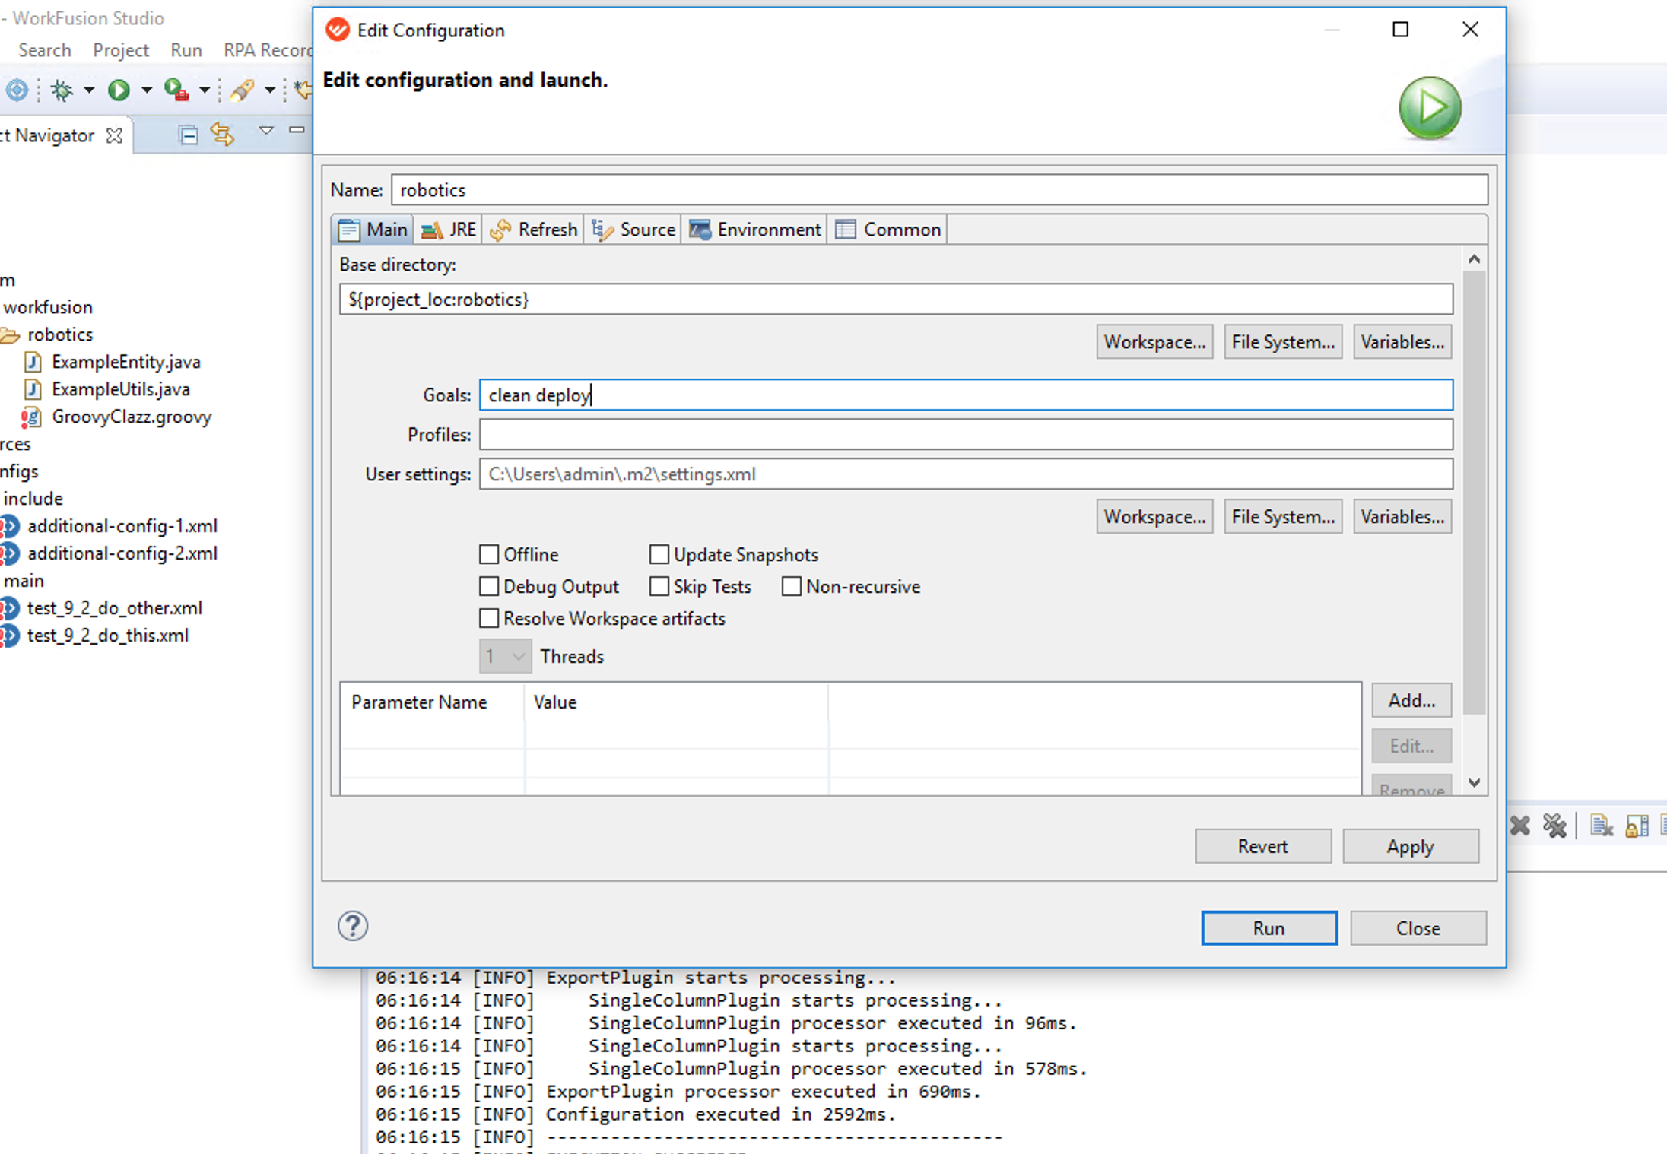Enable the Offline checkbox
Viewport: 1667px width, 1154px height.
(489, 554)
